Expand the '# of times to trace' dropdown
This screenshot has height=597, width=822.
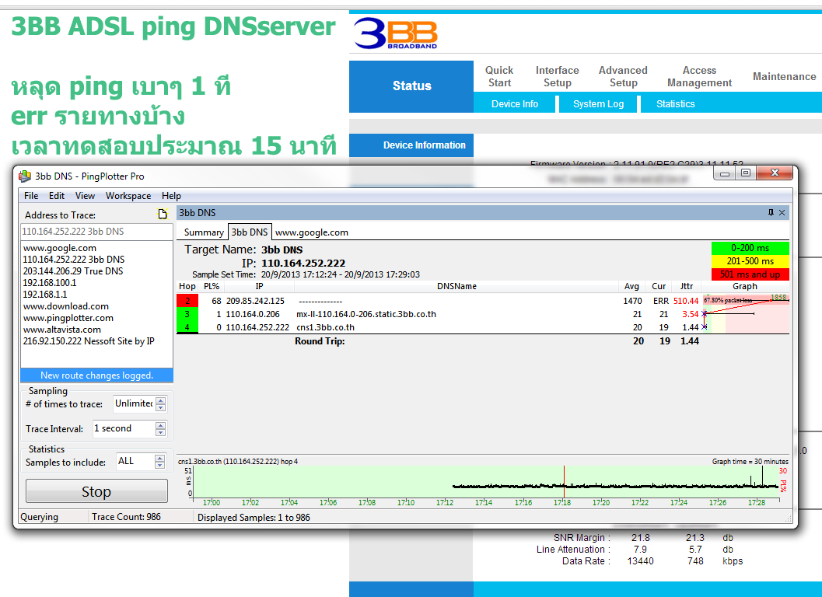point(160,404)
